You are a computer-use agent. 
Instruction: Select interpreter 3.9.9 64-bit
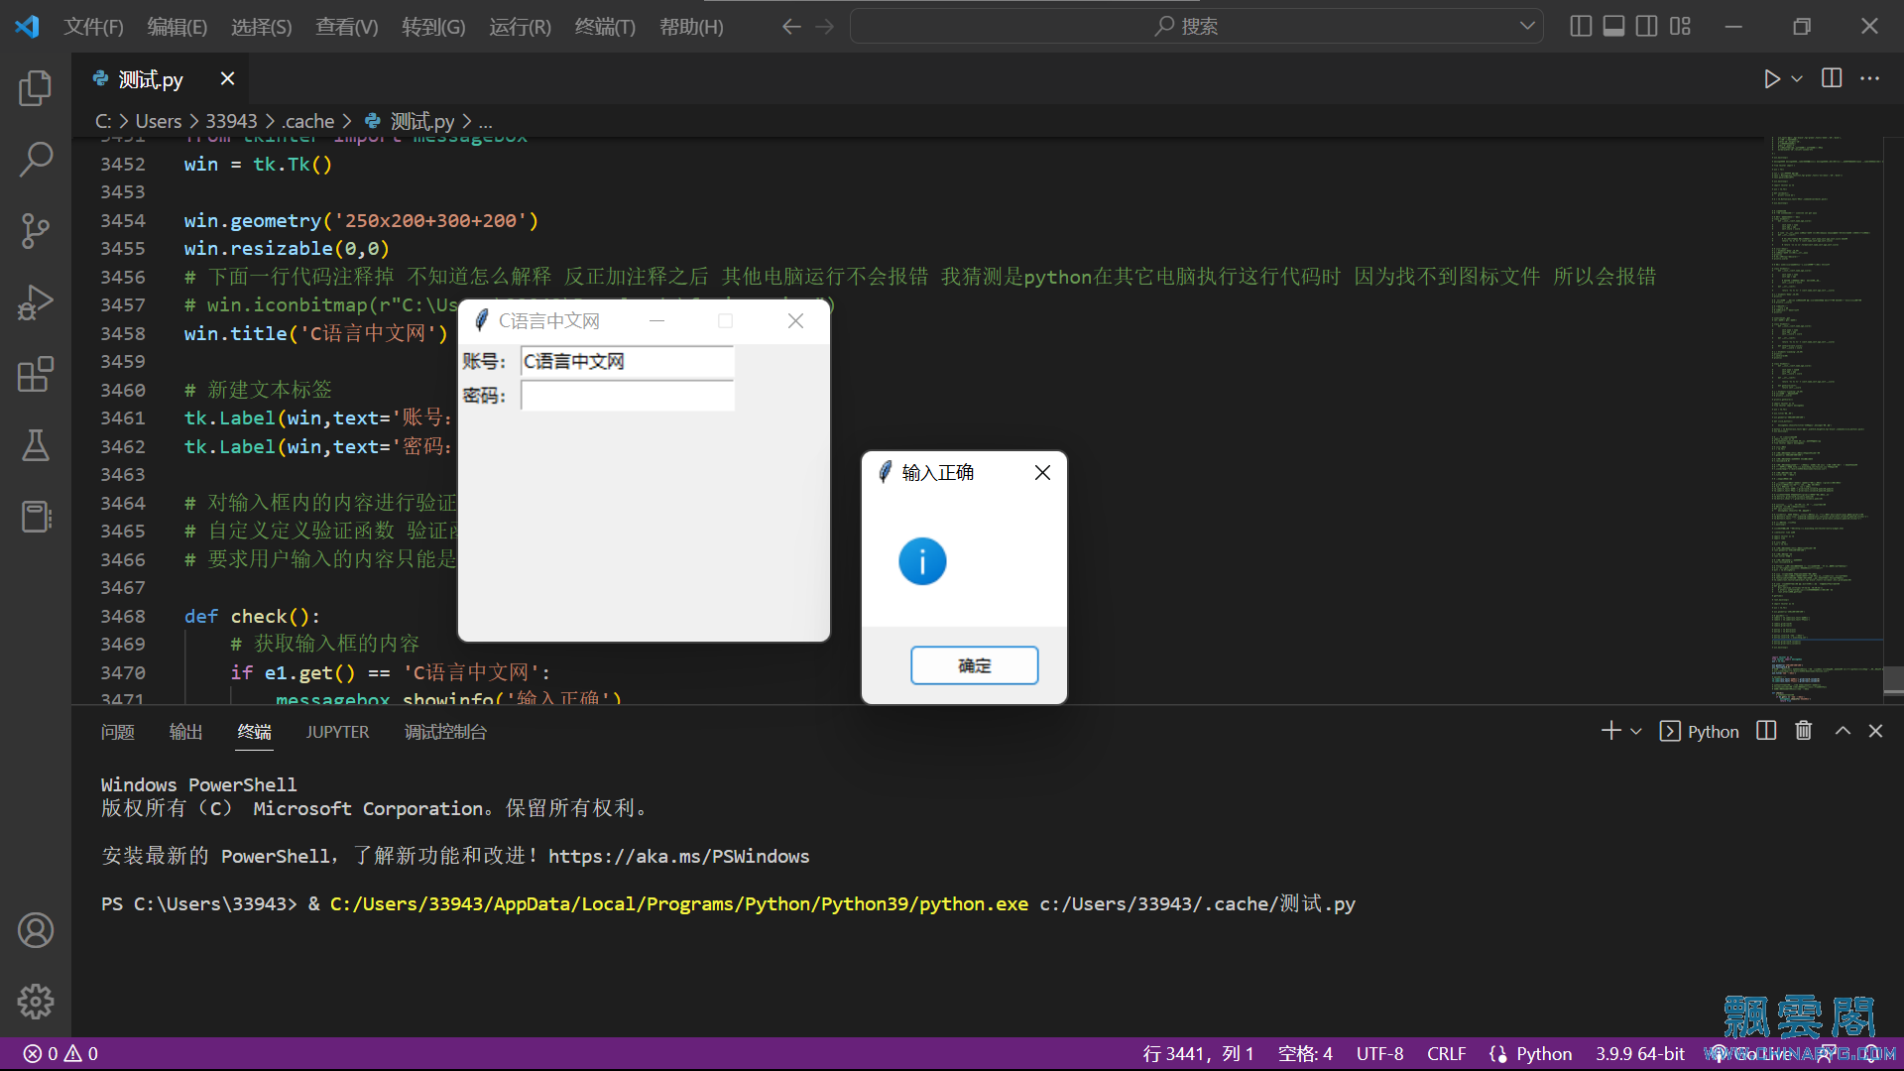(1639, 1053)
